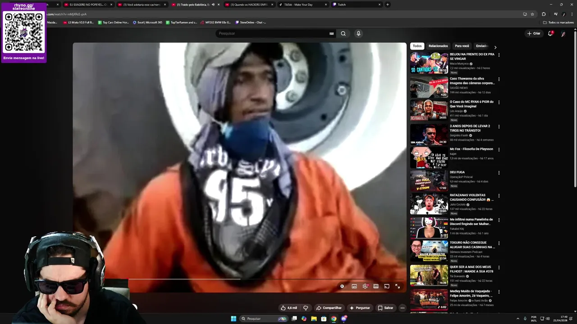Open a new browser tab
577x324 pixels.
click(388, 4)
